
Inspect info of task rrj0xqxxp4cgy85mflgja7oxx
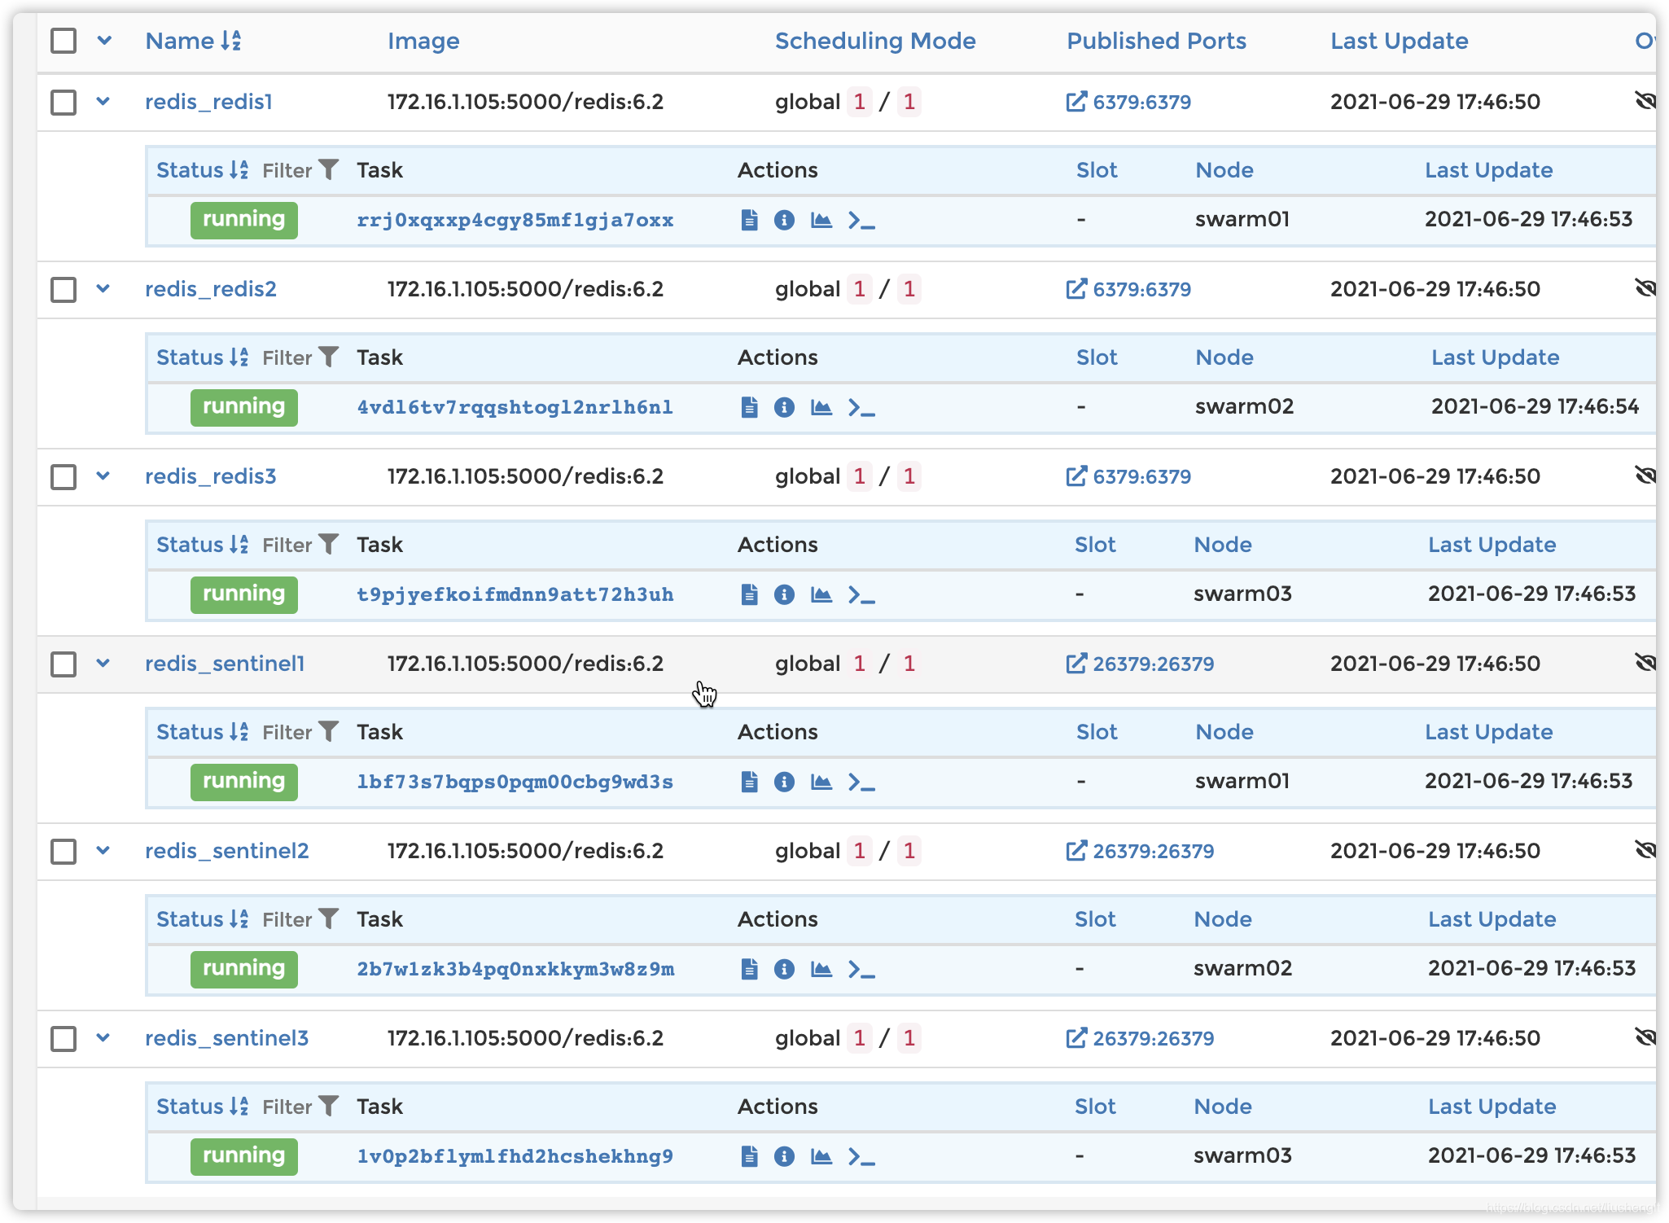(x=784, y=220)
